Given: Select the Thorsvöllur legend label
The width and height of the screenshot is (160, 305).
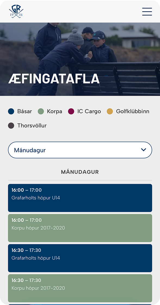Looking at the screenshot, I should tap(32, 126).
